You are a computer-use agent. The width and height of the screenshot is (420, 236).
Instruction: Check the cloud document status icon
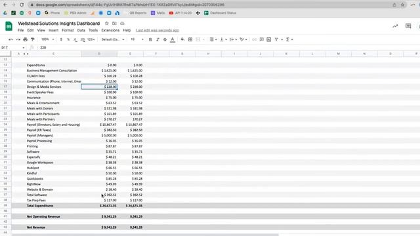click(122, 24)
